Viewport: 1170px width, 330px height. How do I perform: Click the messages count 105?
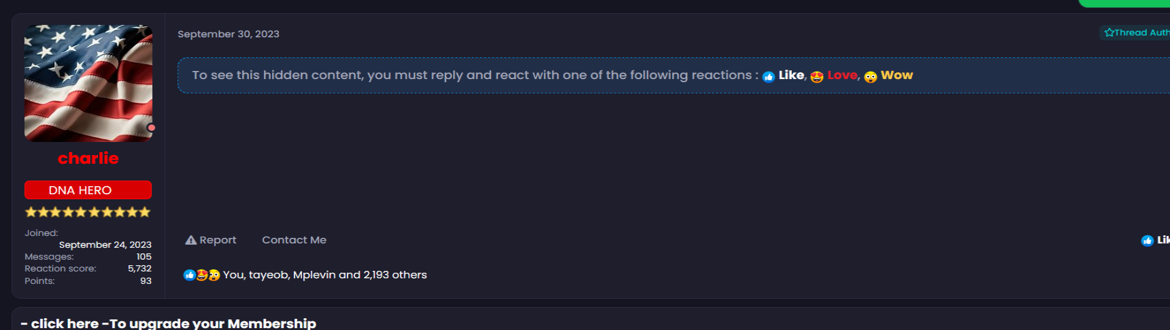(144, 257)
